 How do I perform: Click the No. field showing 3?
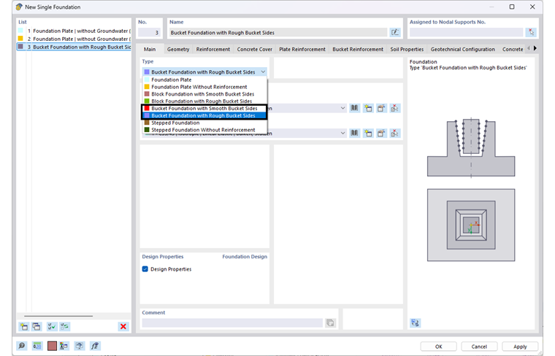click(149, 33)
